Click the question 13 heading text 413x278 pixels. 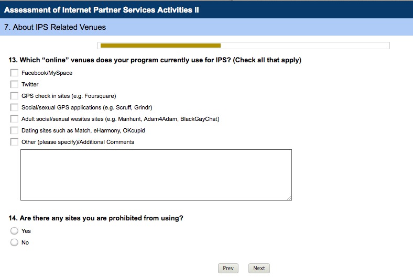pos(155,60)
